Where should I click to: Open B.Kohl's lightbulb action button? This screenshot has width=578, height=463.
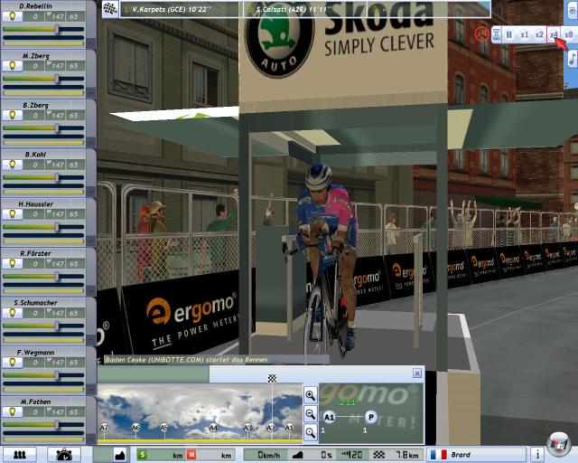pos(12,165)
